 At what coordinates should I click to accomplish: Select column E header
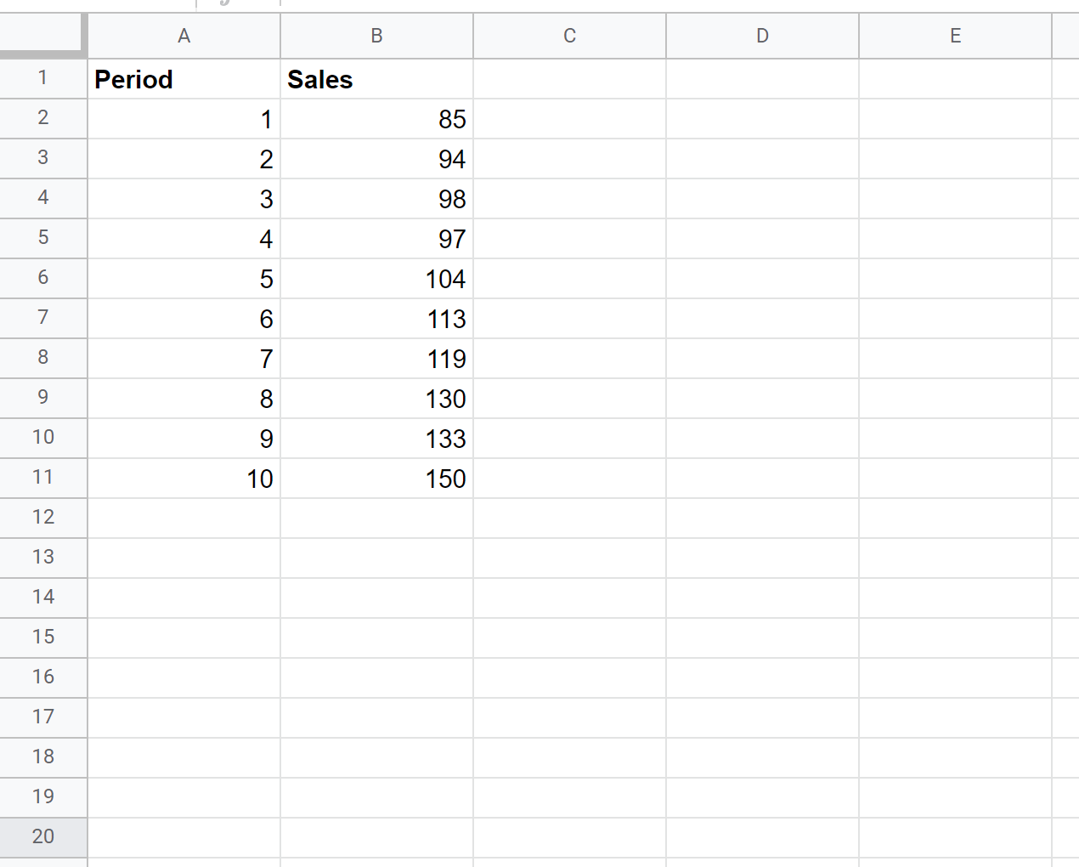(x=955, y=36)
